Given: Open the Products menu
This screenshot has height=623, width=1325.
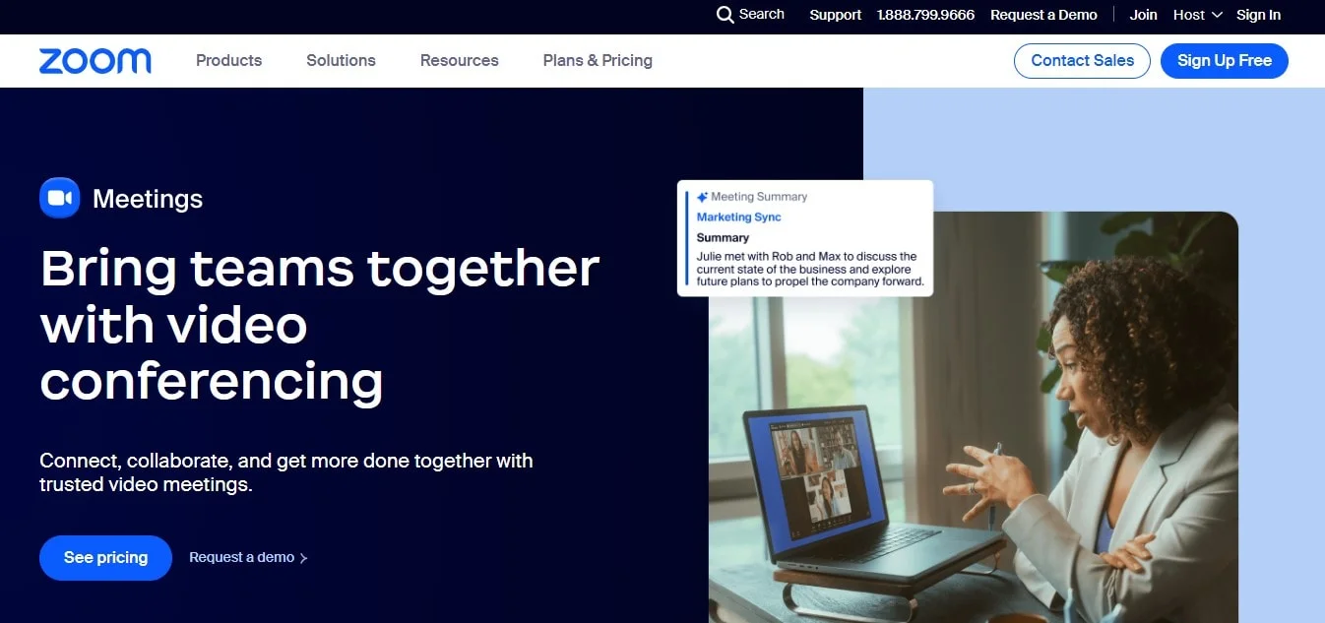Looking at the screenshot, I should [228, 60].
